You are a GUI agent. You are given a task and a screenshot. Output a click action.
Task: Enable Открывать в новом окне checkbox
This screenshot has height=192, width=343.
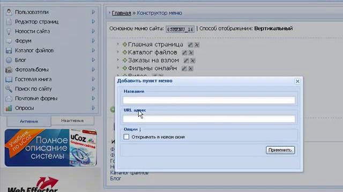126,137
